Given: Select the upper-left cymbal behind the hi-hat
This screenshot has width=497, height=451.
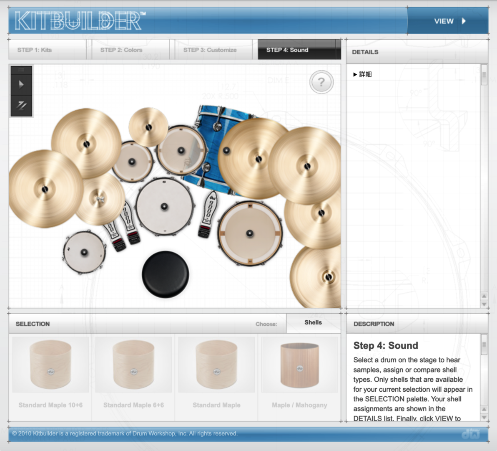Looking at the screenshot, I should click(x=86, y=144).
